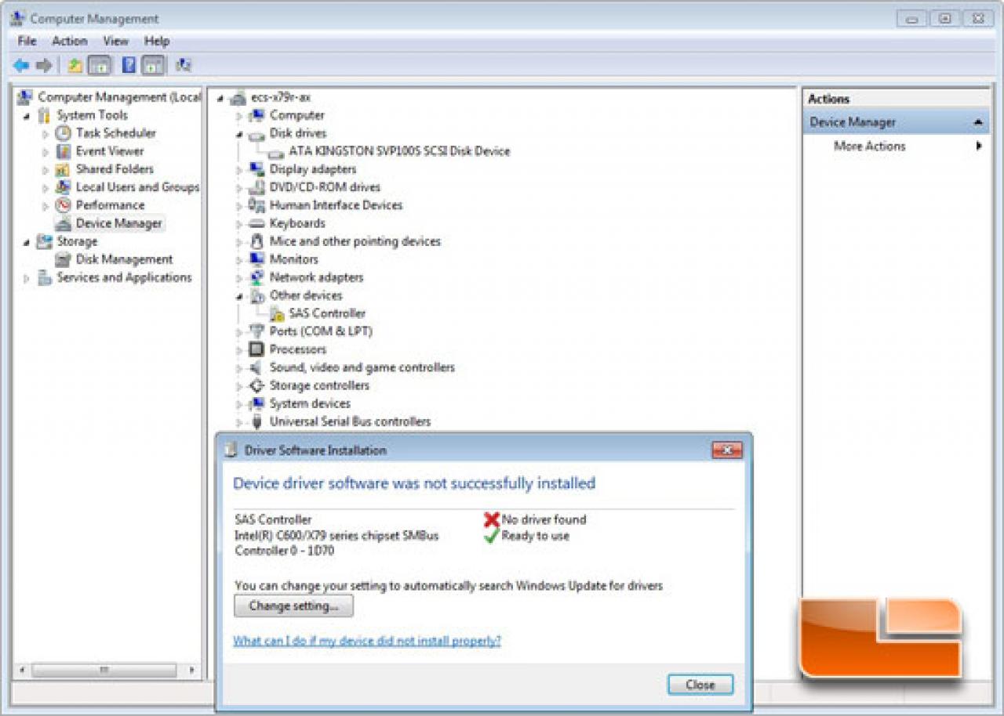Open 'What can I do' help link
This screenshot has width=1004, height=716.
367,641
